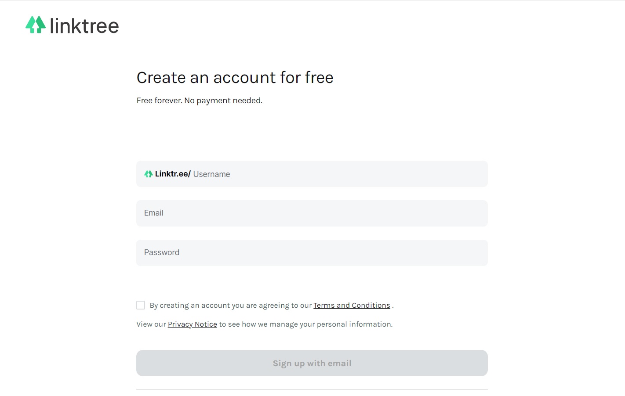Click the divider line below the signup button
The height and width of the screenshot is (396, 625).
(x=312, y=389)
